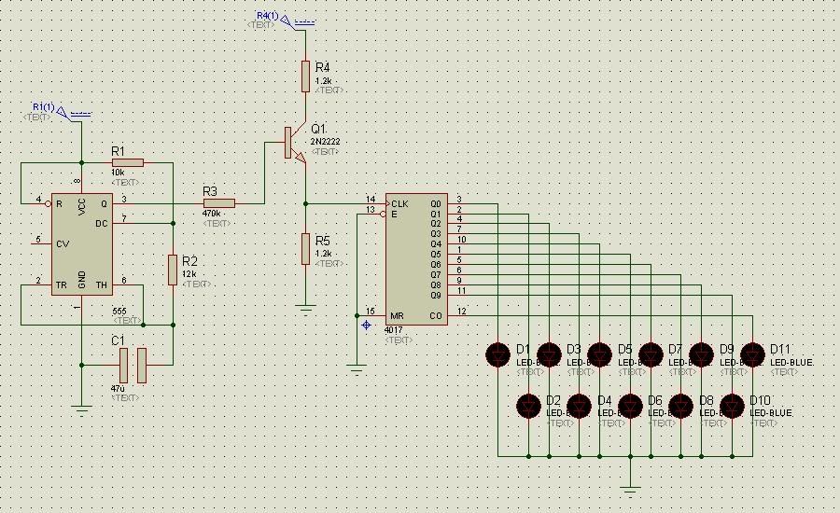Click the 470 value of C1

point(118,388)
